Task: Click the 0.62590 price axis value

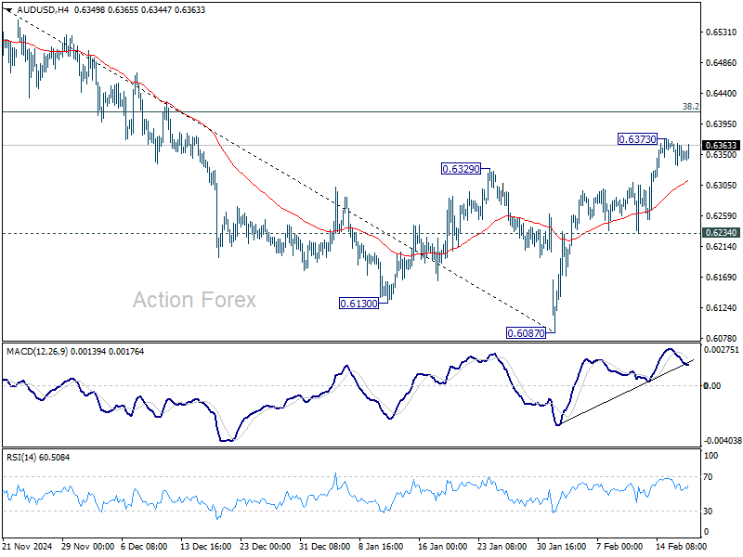Action: (x=722, y=216)
